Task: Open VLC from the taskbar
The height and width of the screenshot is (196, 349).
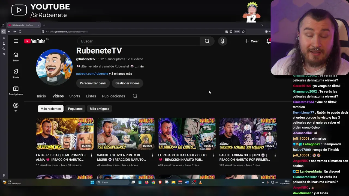Action: (200, 182)
